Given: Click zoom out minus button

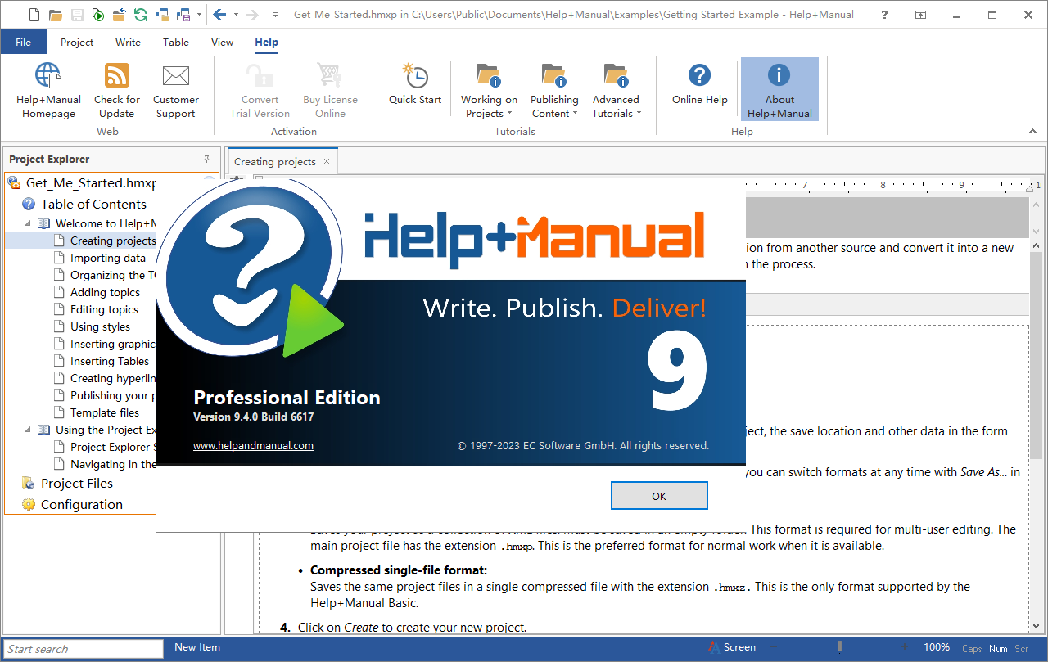Looking at the screenshot, I should (774, 647).
